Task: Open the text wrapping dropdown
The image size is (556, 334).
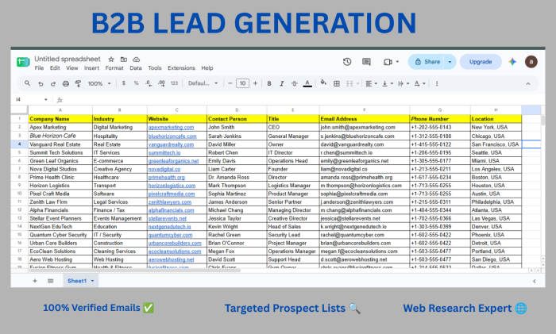Action: click(x=403, y=83)
